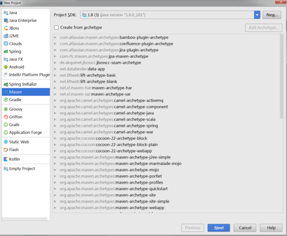Open the Project SDK dropdown arrow

tap(257, 15)
